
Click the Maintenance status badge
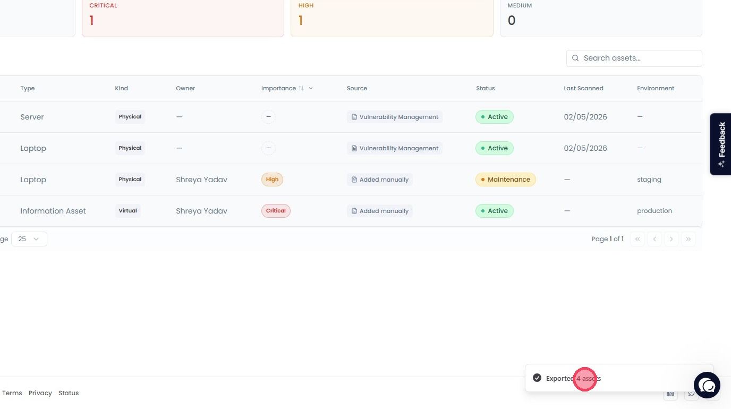click(506, 180)
